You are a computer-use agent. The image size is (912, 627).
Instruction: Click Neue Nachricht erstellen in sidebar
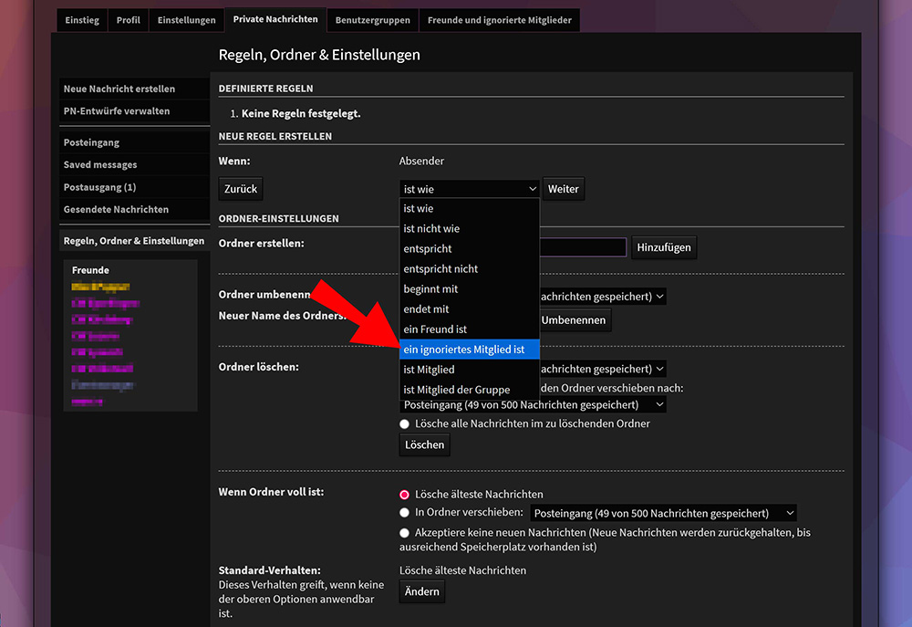pos(119,89)
